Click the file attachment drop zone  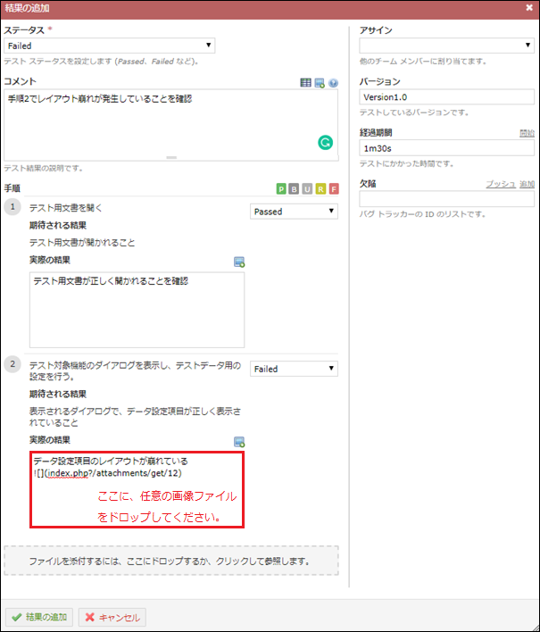tap(170, 561)
